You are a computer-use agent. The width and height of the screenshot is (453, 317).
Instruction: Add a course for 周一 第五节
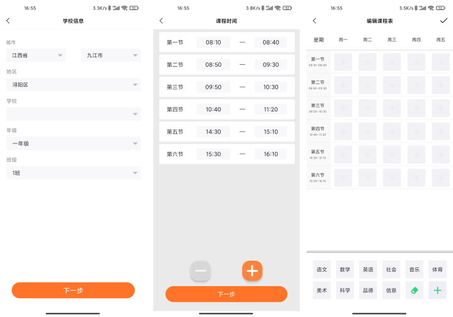click(344, 155)
